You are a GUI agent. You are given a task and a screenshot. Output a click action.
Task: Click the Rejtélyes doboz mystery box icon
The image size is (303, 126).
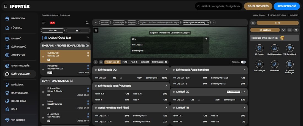[x=274, y=48]
